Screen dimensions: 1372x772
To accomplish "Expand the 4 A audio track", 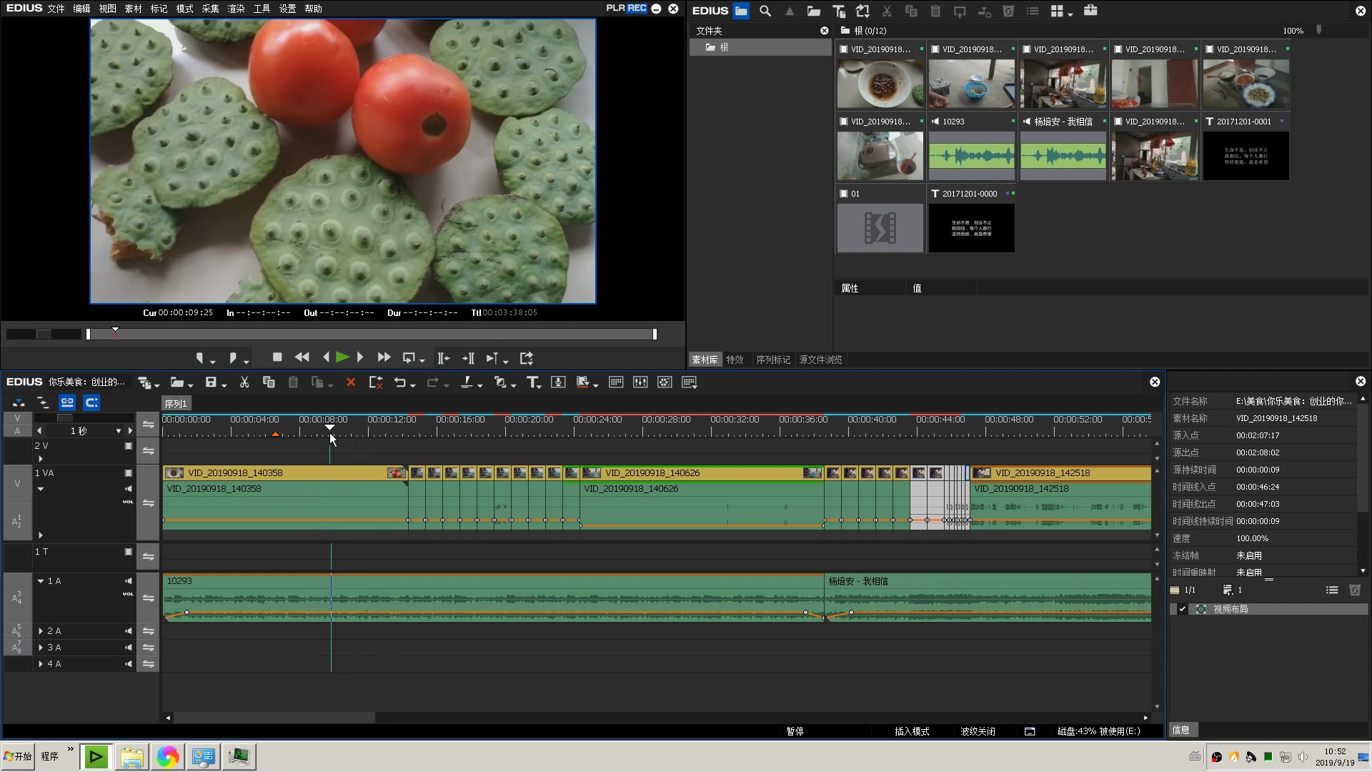I will coord(41,664).
